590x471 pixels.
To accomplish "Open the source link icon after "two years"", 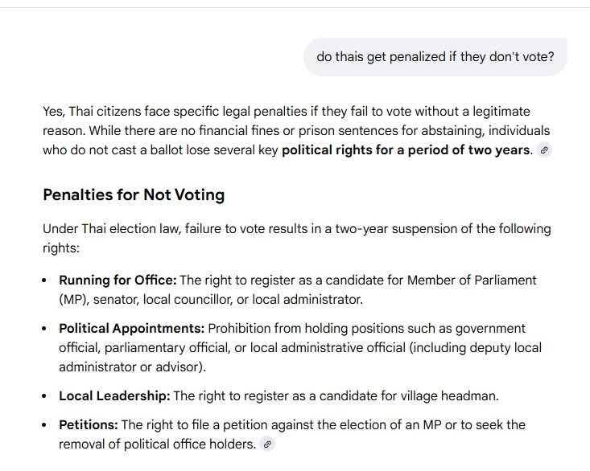I will pyautogui.click(x=545, y=150).
